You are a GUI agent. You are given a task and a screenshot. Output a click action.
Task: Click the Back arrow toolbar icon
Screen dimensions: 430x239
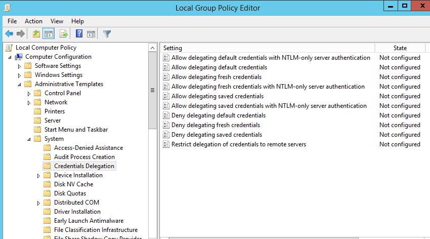pyautogui.click(x=9, y=34)
